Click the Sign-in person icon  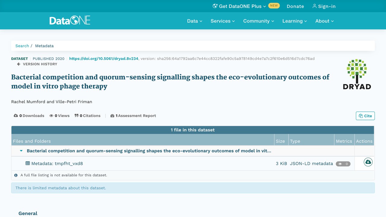click(315, 6)
